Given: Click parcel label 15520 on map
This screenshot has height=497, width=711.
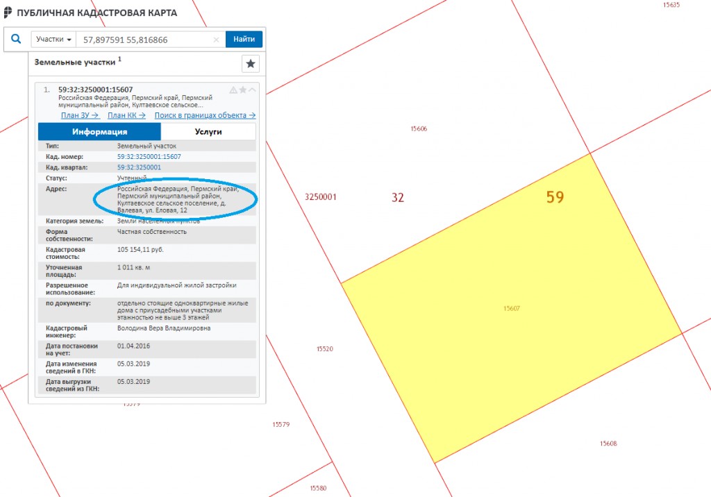Looking at the screenshot, I should pyautogui.click(x=325, y=348).
